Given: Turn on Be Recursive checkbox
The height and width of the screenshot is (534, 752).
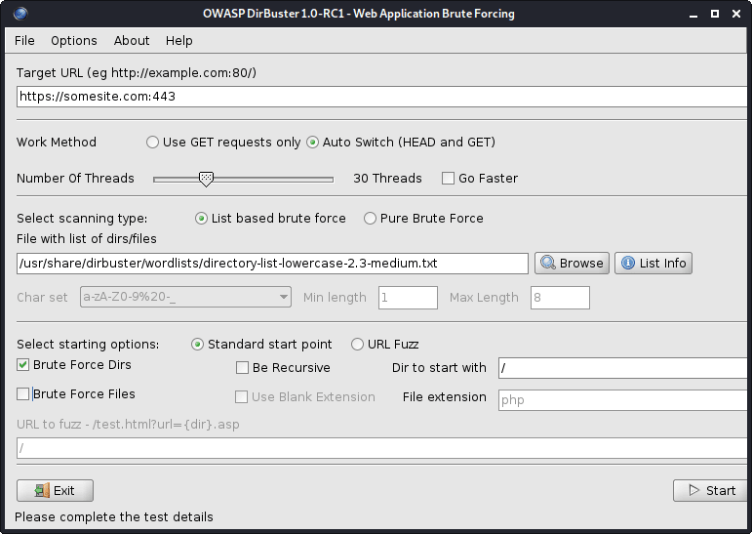Looking at the screenshot, I should [243, 368].
